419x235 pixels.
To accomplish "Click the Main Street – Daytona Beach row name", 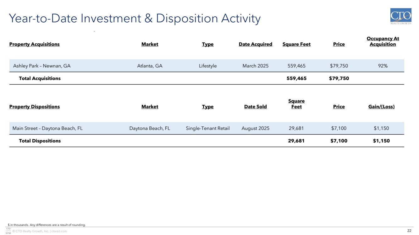I will 47,128.
